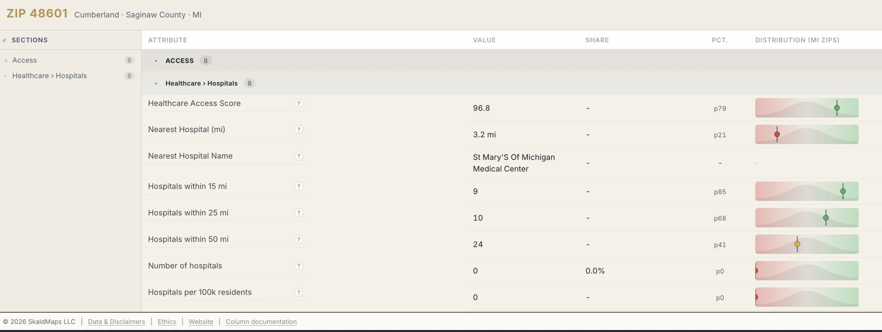Click the Hospitals within 50 mi distribution chart

pos(807,244)
